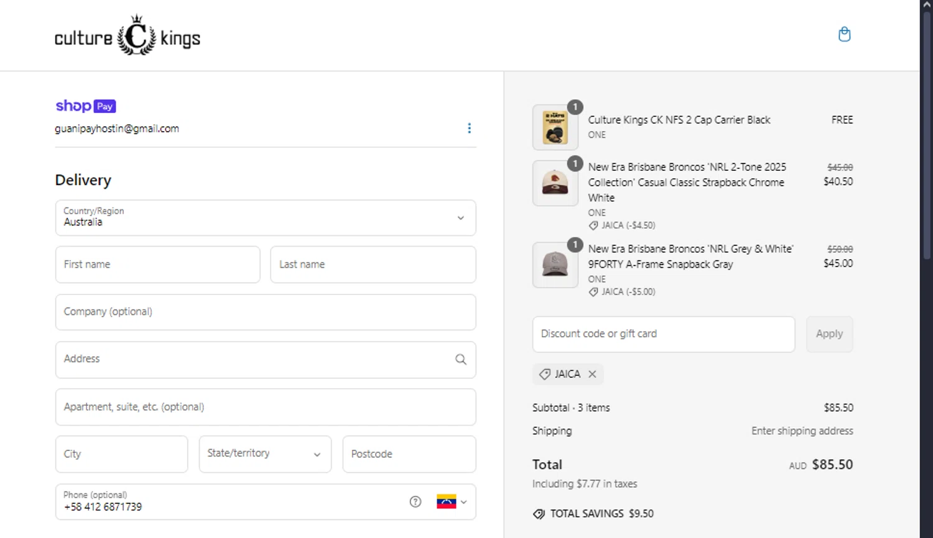Image resolution: width=933 pixels, height=538 pixels.
Task: Click the '$40.50' discounted price
Action: [x=838, y=181]
